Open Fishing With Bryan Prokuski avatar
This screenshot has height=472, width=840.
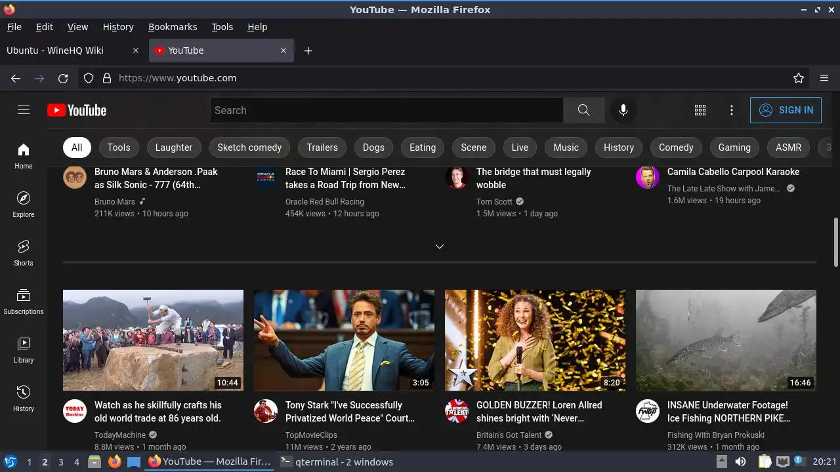pyautogui.click(x=648, y=411)
